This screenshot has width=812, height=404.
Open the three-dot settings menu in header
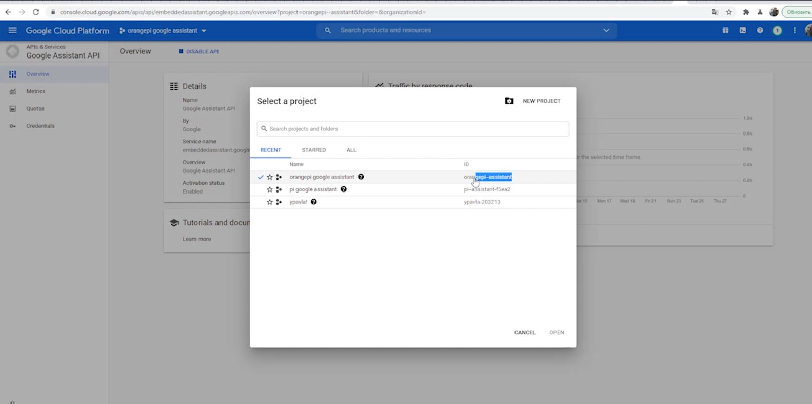click(x=794, y=31)
